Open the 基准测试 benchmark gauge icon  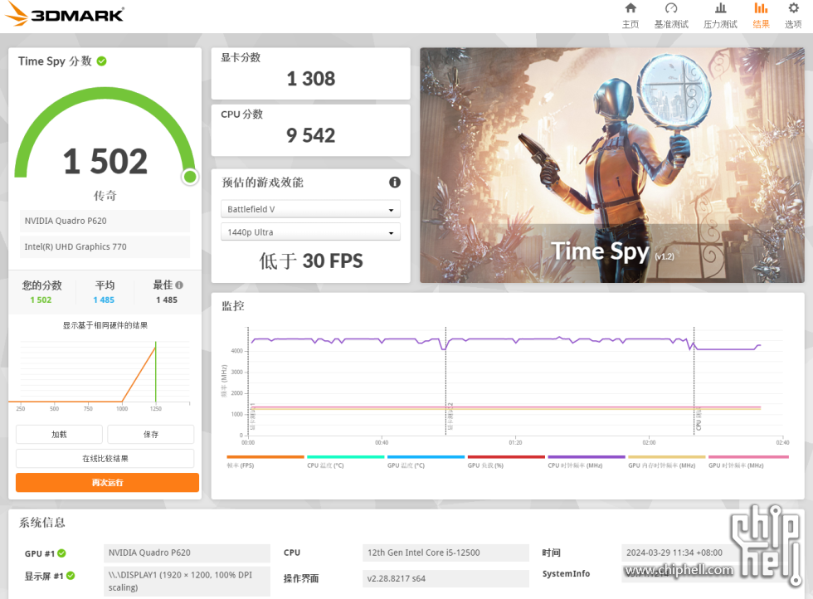[671, 9]
